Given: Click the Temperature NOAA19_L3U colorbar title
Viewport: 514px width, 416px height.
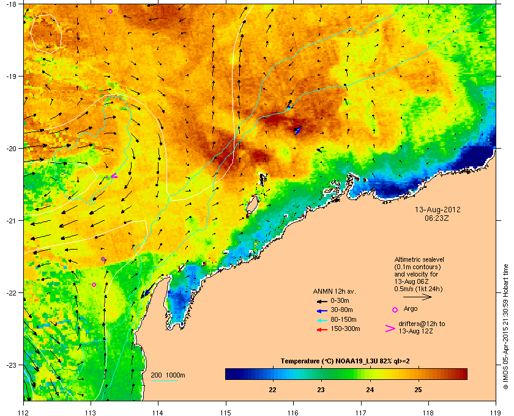Looking at the screenshot, I should pos(345,362).
